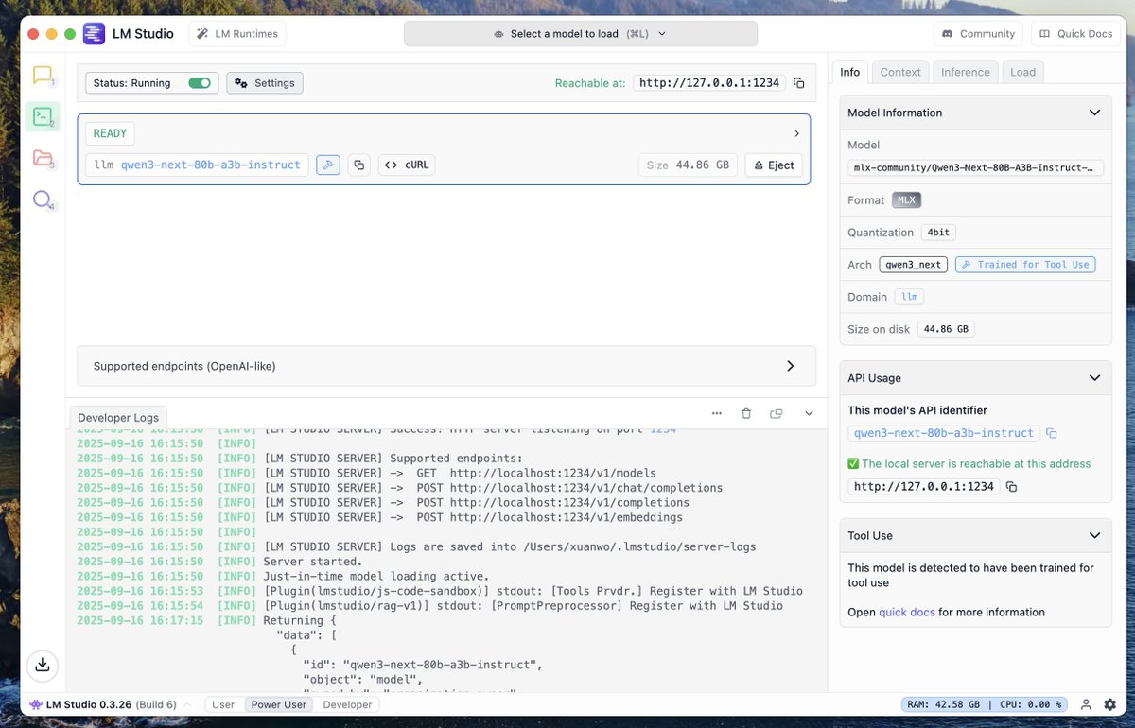The height and width of the screenshot is (728, 1135).
Task: Click the READY status badge
Action: coord(110,133)
